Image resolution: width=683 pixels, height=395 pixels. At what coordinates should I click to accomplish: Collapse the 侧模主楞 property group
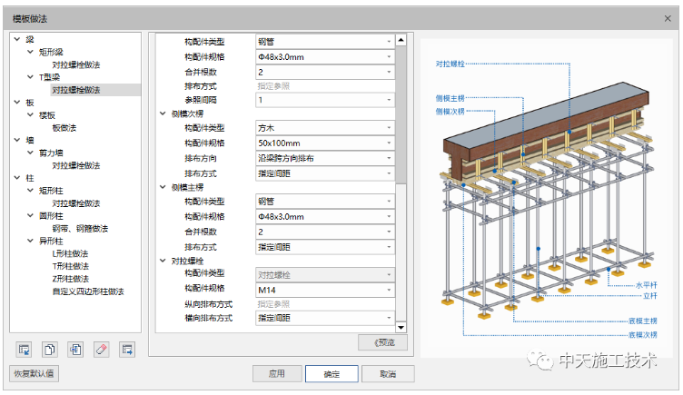click(163, 187)
